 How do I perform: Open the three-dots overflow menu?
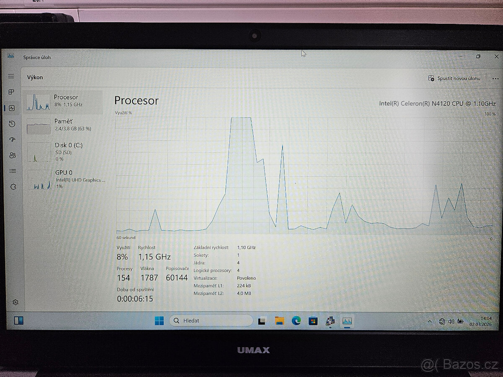tap(495, 78)
